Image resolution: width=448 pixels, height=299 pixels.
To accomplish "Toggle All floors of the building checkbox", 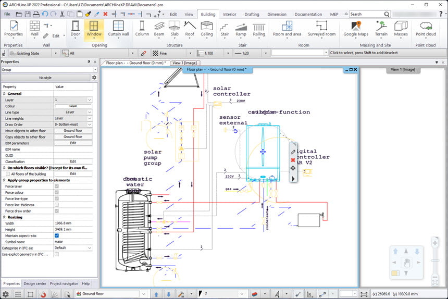I will point(8,174).
